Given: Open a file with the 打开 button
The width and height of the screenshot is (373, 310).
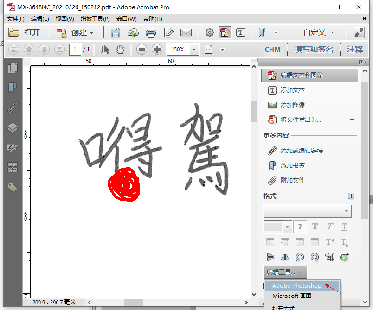Looking at the screenshot, I should click(24, 32).
